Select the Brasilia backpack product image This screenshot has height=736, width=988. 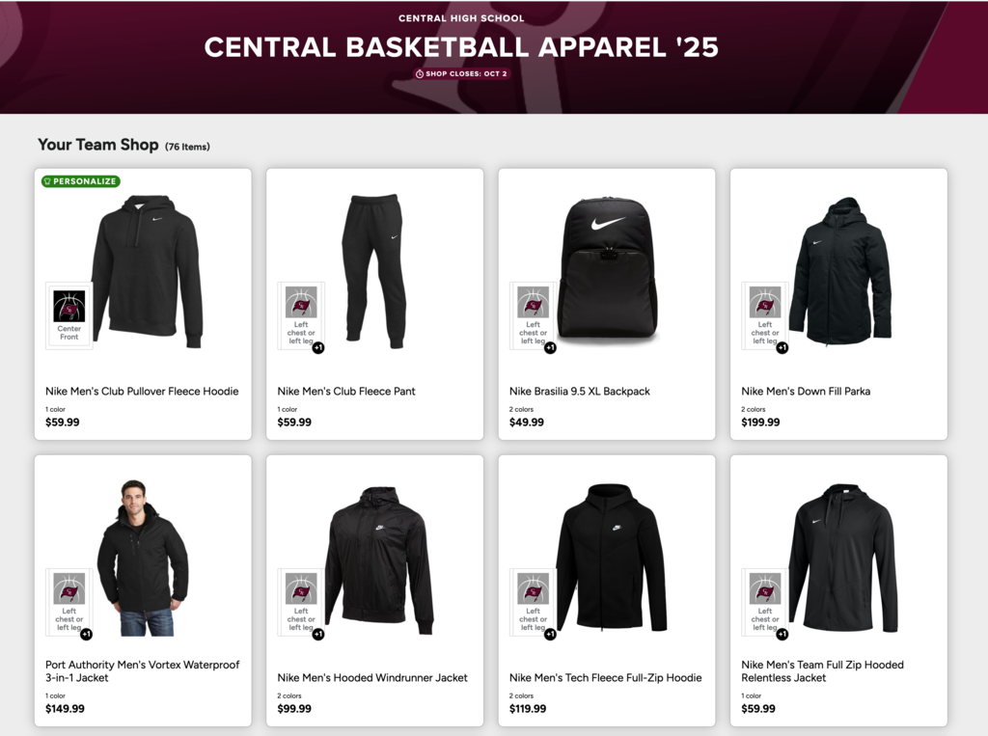click(x=608, y=270)
